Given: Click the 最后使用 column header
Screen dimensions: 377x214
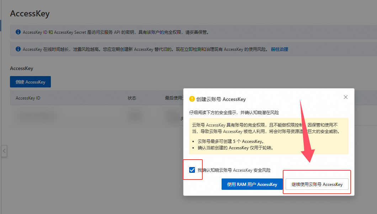Looking at the screenshot, I should [x=174, y=98].
